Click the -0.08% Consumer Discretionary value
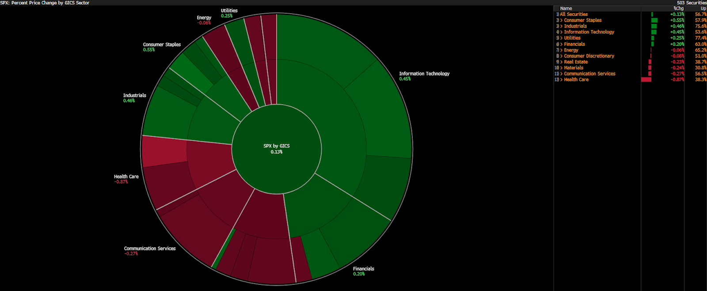This screenshot has width=707, height=291. pos(677,56)
